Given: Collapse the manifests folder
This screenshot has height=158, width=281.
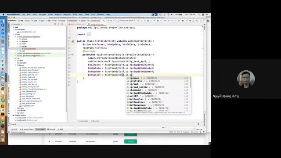Looking at the screenshot, I should [14, 29].
